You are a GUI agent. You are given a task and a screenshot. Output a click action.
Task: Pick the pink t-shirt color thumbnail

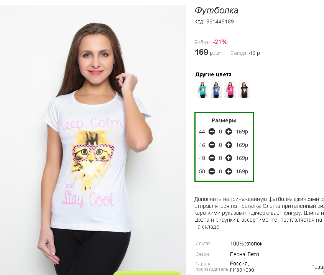pyautogui.click(x=230, y=89)
